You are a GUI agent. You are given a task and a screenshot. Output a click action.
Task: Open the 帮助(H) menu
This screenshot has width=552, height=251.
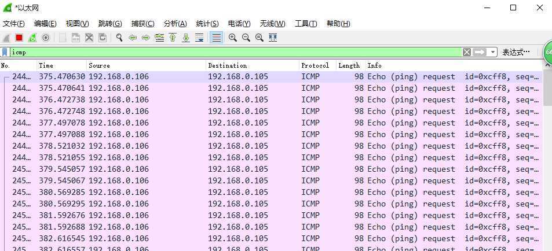338,24
